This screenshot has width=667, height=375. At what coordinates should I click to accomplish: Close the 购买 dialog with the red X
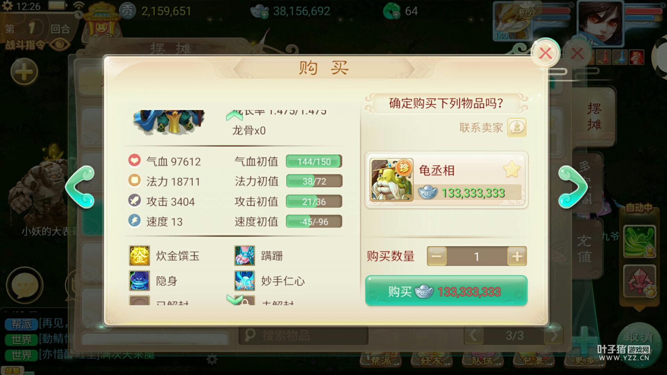click(x=545, y=53)
